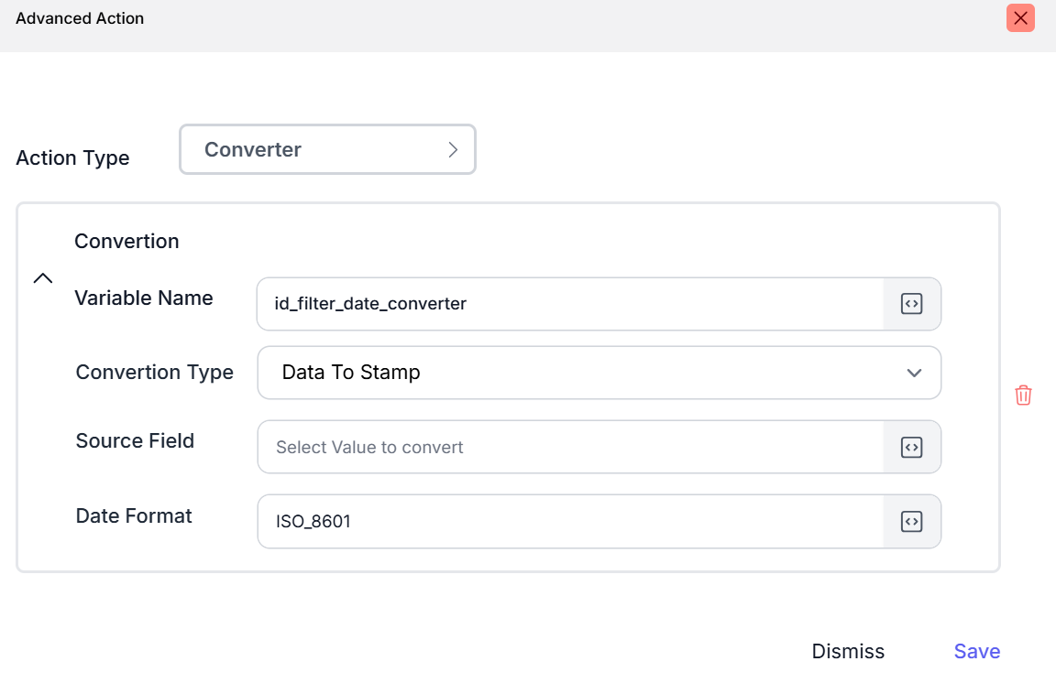Open code editor icon for Source Field
1056x683 pixels.
click(x=911, y=447)
